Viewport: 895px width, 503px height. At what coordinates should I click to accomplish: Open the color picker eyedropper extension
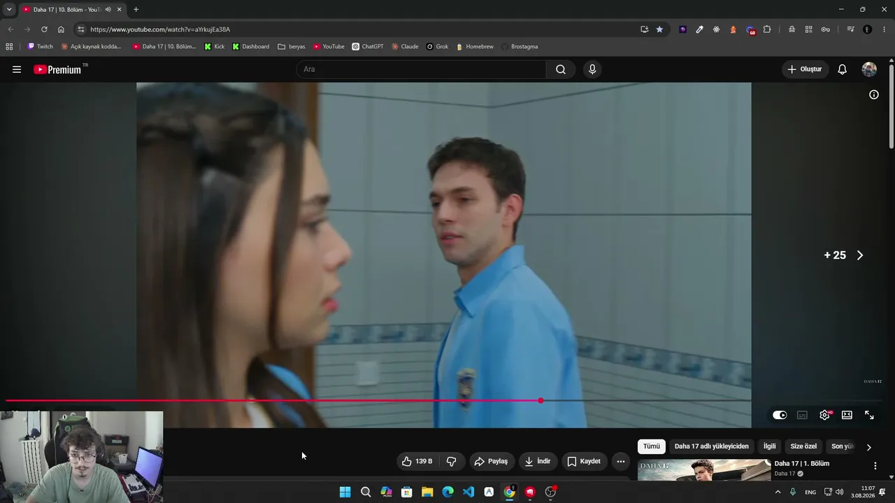[x=699, y=29]
